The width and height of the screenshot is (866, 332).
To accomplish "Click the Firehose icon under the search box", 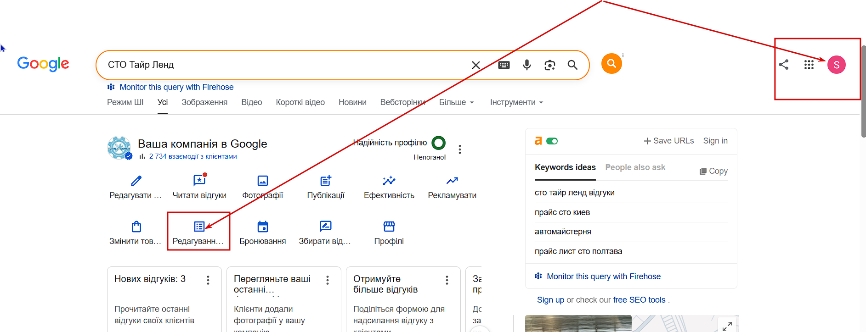I will coord(111,87).
